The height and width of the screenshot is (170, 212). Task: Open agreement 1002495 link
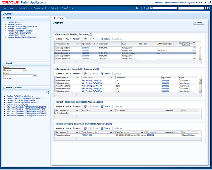coord(85,48)
